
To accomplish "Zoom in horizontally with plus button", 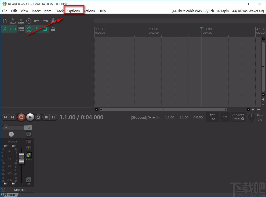I will 253,110.
